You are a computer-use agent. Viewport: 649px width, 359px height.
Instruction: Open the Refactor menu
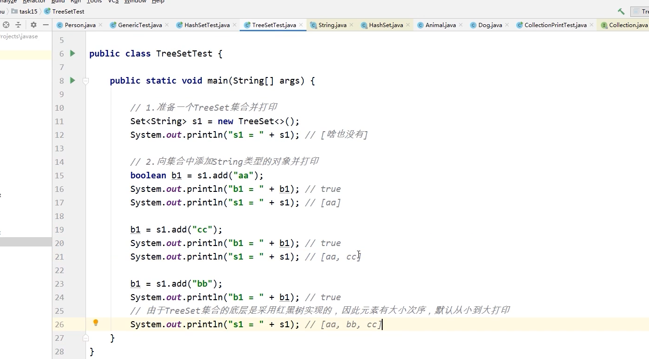[34, 1]
